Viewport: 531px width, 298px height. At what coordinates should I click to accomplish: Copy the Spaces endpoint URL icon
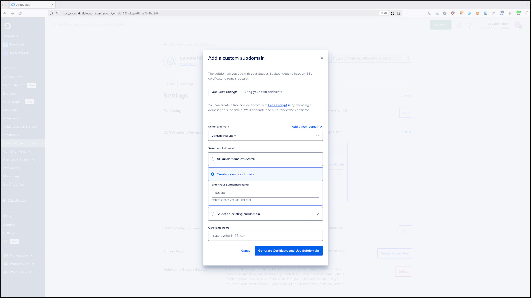pyautogui.click(x=408, y=58)
